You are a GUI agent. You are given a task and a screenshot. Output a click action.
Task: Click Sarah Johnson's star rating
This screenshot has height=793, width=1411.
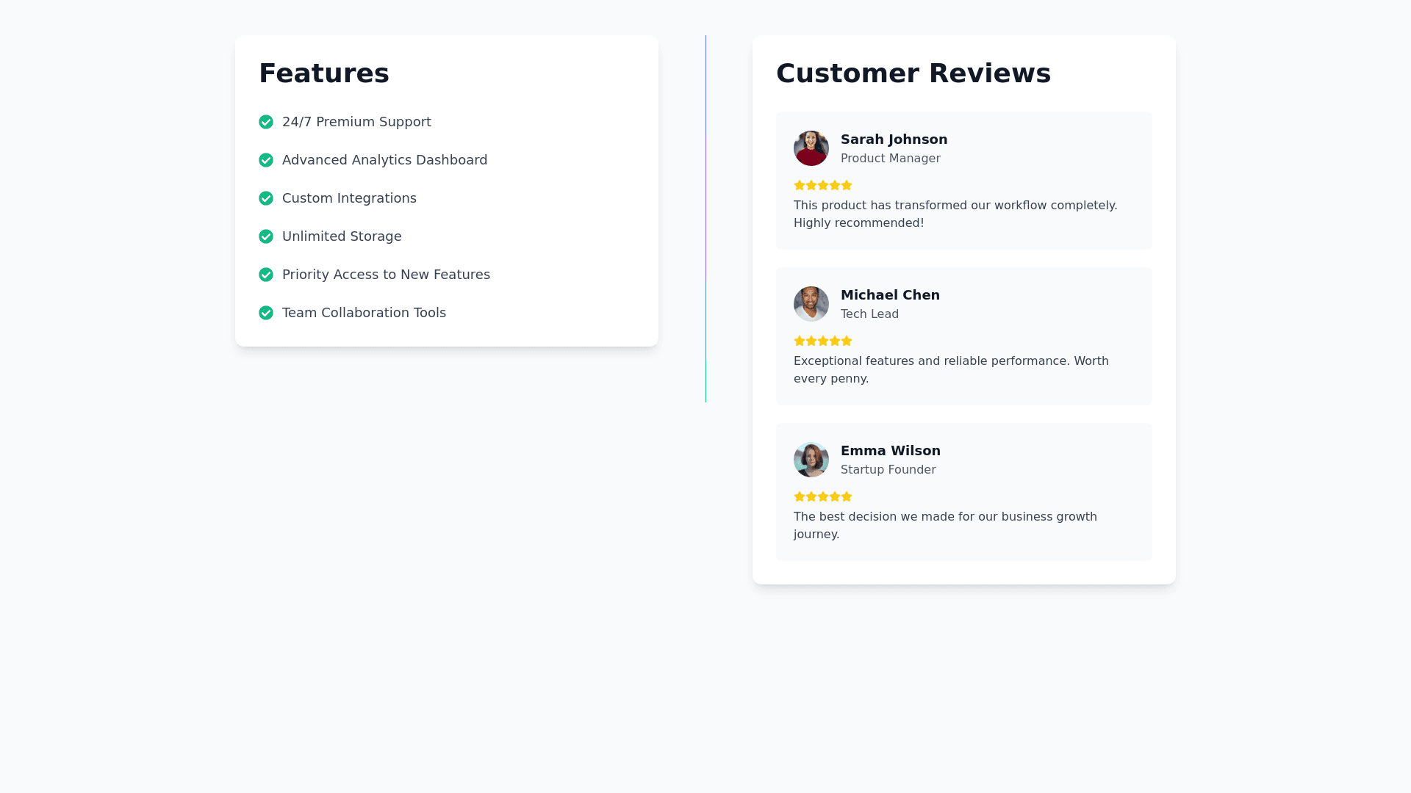coord(823,185)
